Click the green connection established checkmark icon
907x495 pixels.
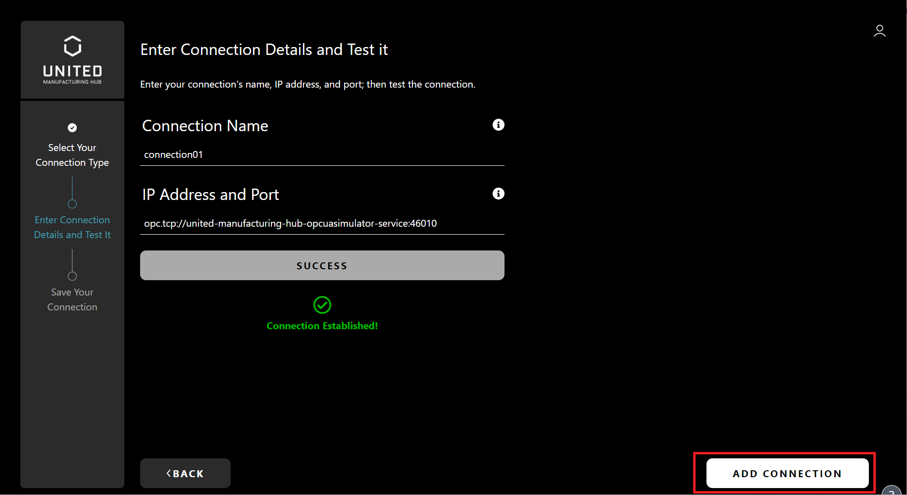322,305
